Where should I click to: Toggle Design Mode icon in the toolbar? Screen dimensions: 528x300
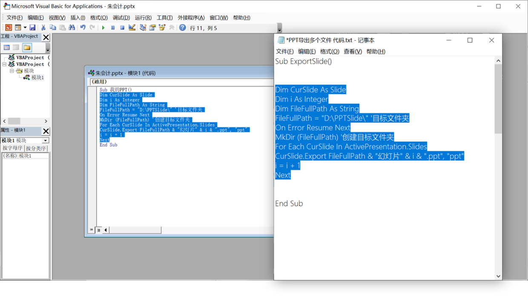click(132, 28)
